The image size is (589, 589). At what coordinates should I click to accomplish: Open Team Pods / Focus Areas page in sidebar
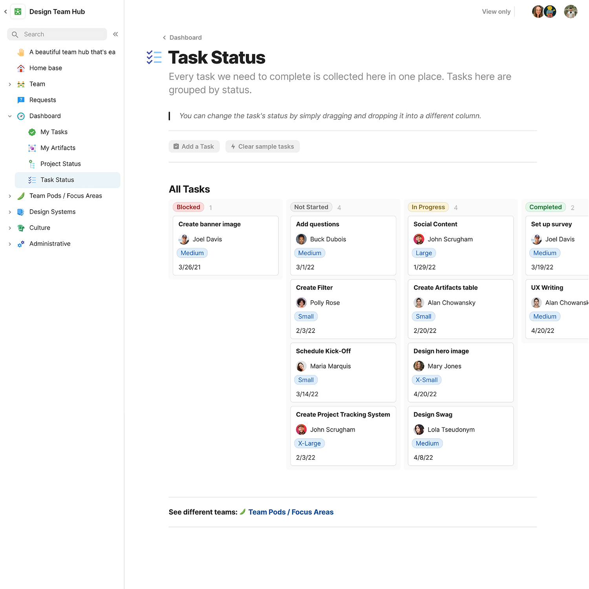coord(66,196)
